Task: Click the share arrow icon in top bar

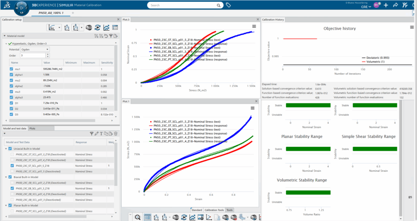Action: 395,5
